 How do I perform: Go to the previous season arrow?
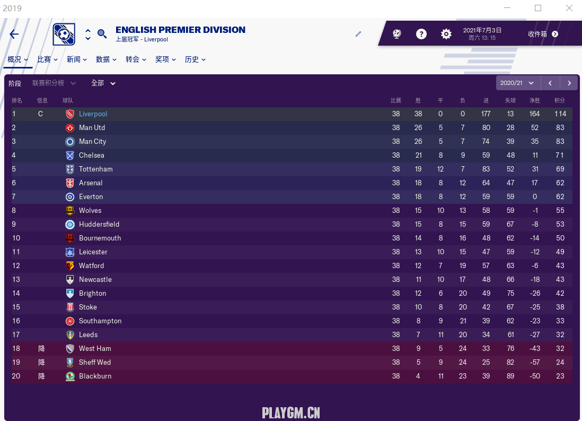550,83
